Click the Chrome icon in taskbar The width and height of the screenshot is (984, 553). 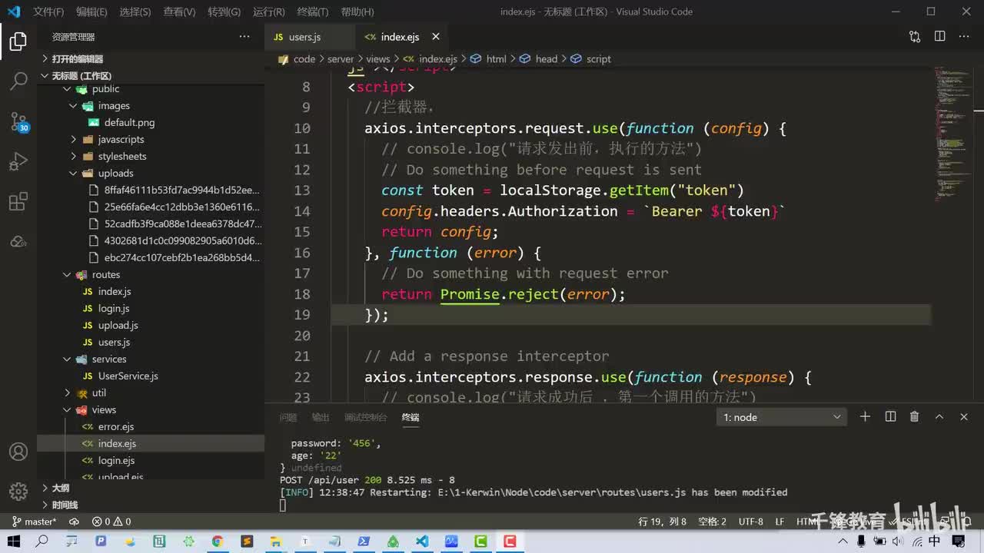point(218,541)
